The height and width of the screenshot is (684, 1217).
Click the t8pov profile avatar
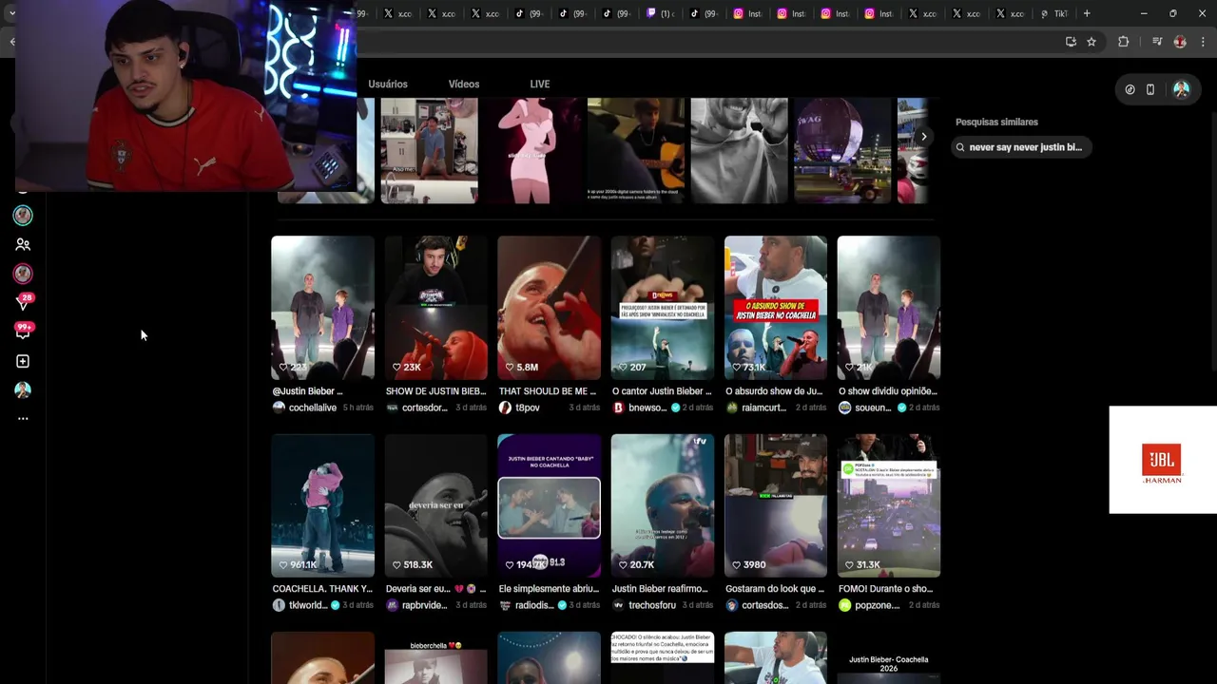[505, 408]
